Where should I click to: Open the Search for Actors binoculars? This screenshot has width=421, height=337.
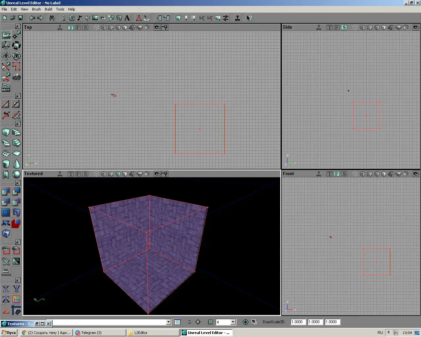click(52, 18)
